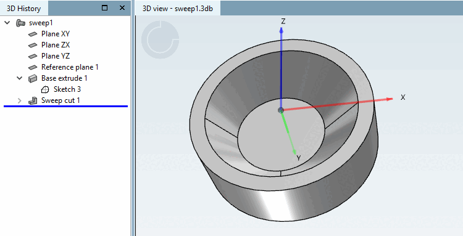Click the Reference plane 1 icon
Screen dimensions: 463x236
click(x=33, y=67)
